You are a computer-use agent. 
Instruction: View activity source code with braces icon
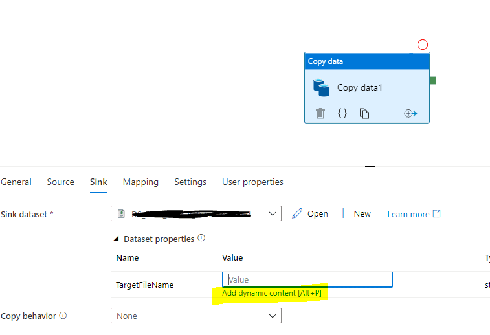click(342, 113)
